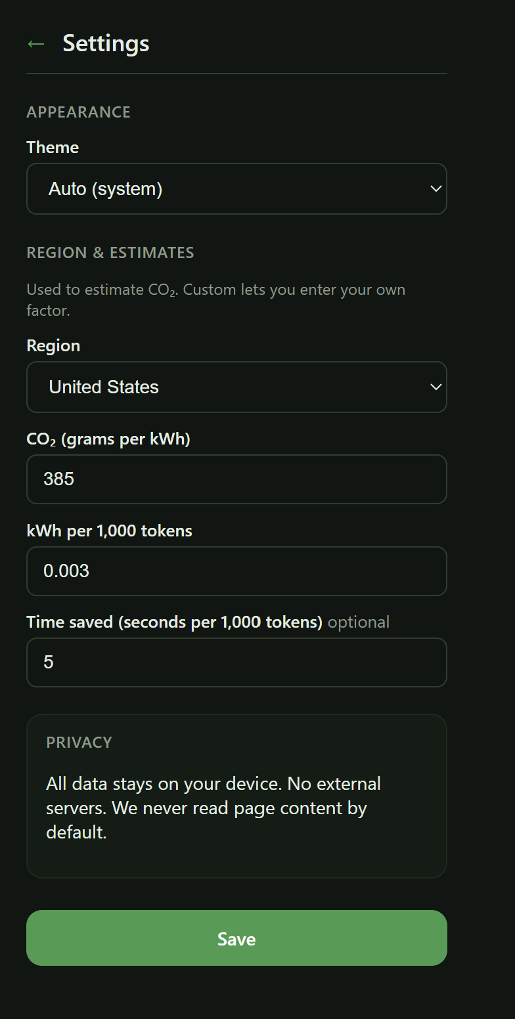Click the chevron arrow on Region dropdown
The width and height of the screenshot is (515, 1019).
click(x=436, y=387)
